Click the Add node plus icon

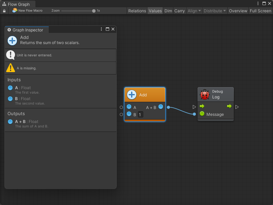click(x=132, y=95)
